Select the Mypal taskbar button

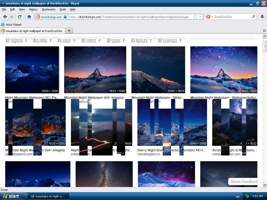48,196
